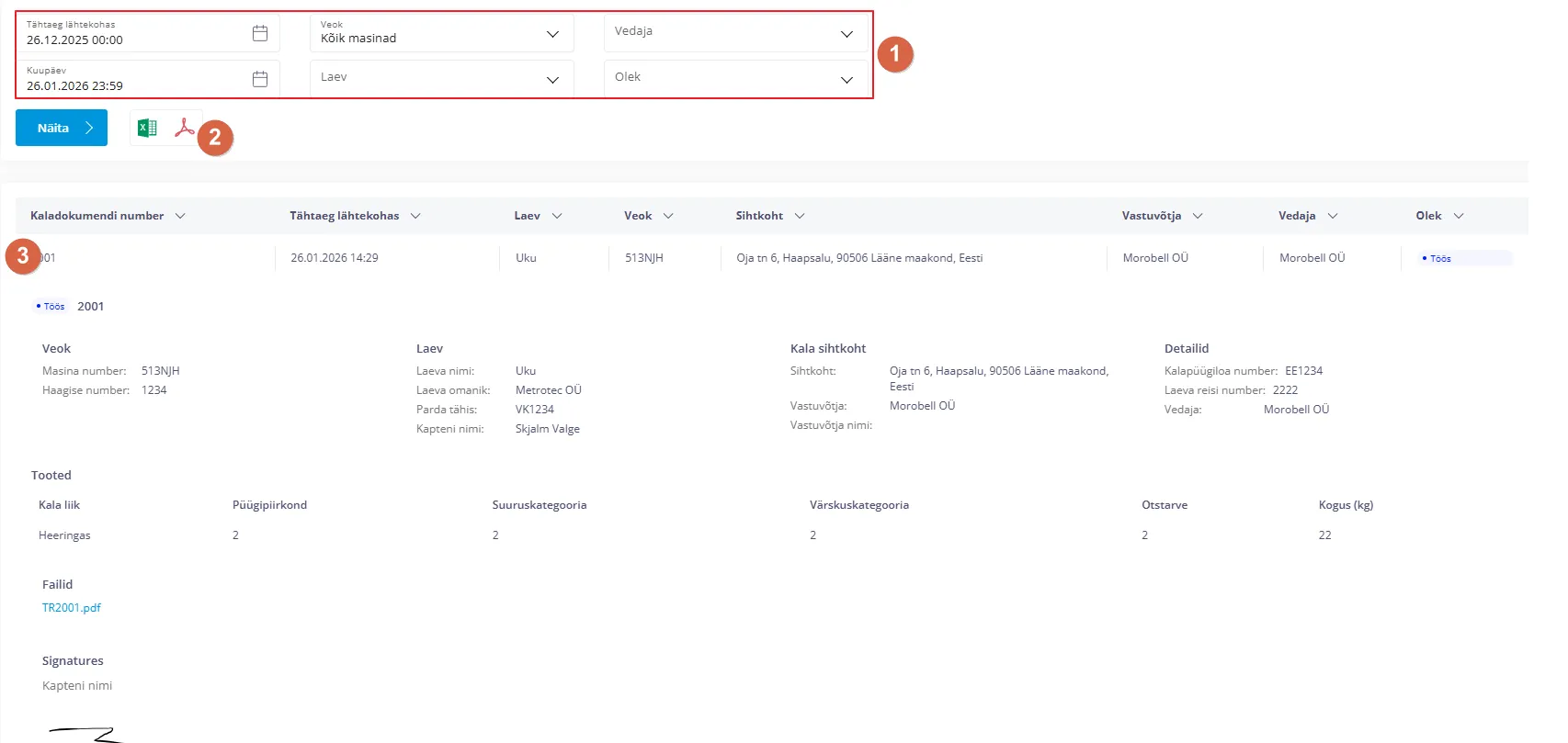Image resolution: width=1568 pixels, height=743 pixels.
Task: Sort by Olek column header
Action: 1428,216
